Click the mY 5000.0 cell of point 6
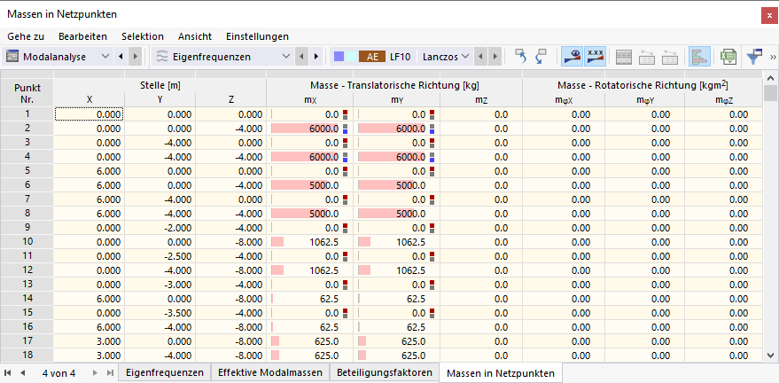This screenshot has height=383, width=779. [x=396, y=184]
